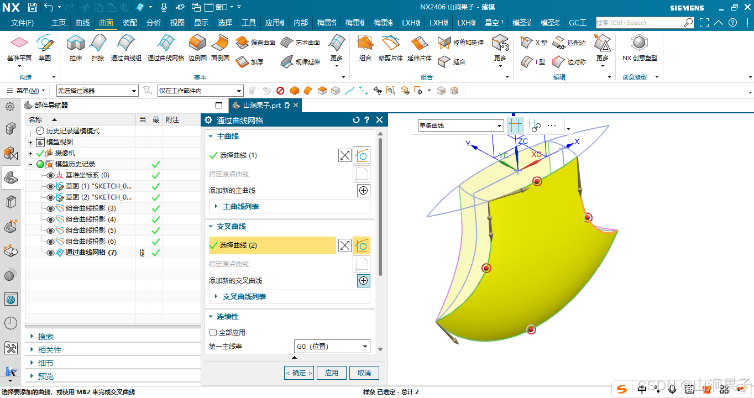The image size is (754, 398).
Task: Toggle visibility of 通过曲线网格 (7)
Action: point(50,253)
